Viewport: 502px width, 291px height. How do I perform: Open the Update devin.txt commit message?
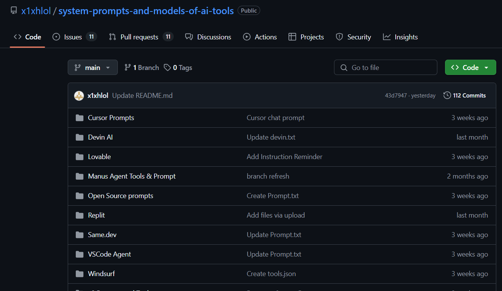271,137
